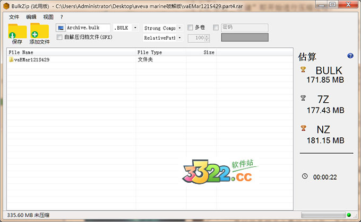Open the .BULK format dropdown

135,28
